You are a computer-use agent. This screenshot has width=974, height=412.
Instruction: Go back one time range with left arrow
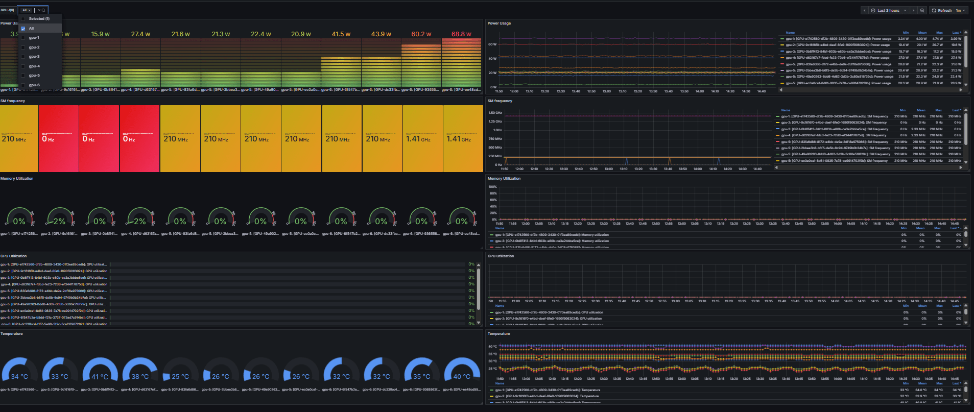click(x=864, y=10)
